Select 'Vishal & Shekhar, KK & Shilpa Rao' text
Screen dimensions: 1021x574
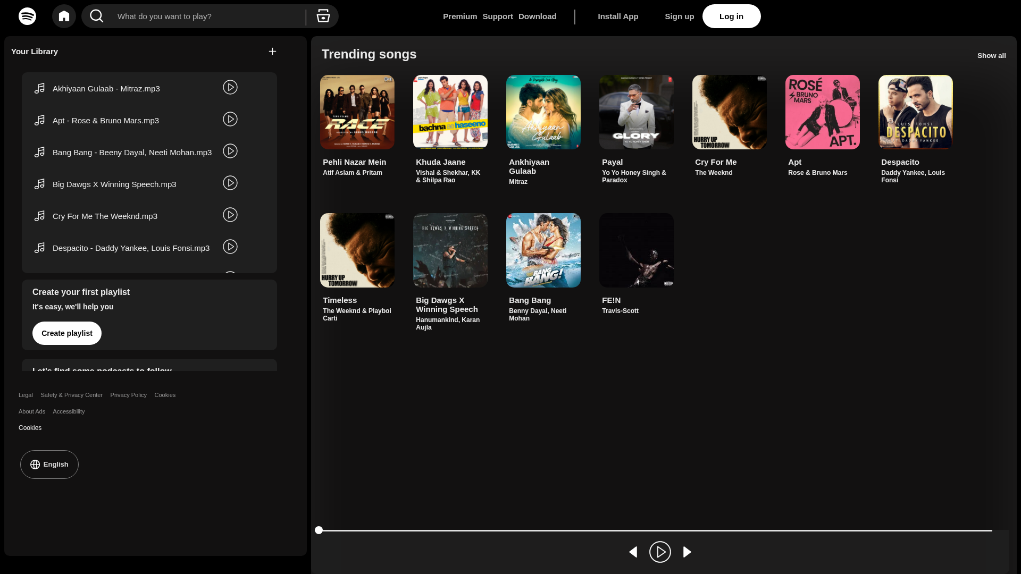448,176
